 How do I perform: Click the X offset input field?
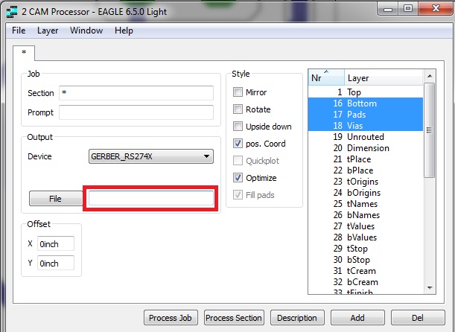(55, 243)
